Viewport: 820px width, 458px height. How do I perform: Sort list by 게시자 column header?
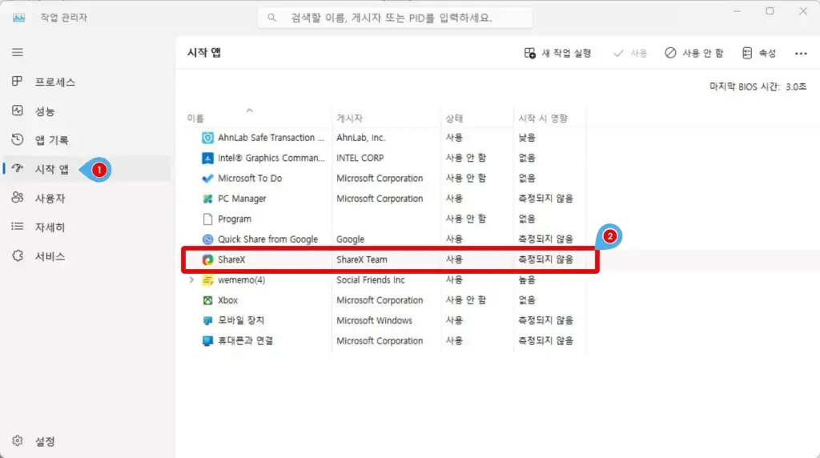coord(349,119)
